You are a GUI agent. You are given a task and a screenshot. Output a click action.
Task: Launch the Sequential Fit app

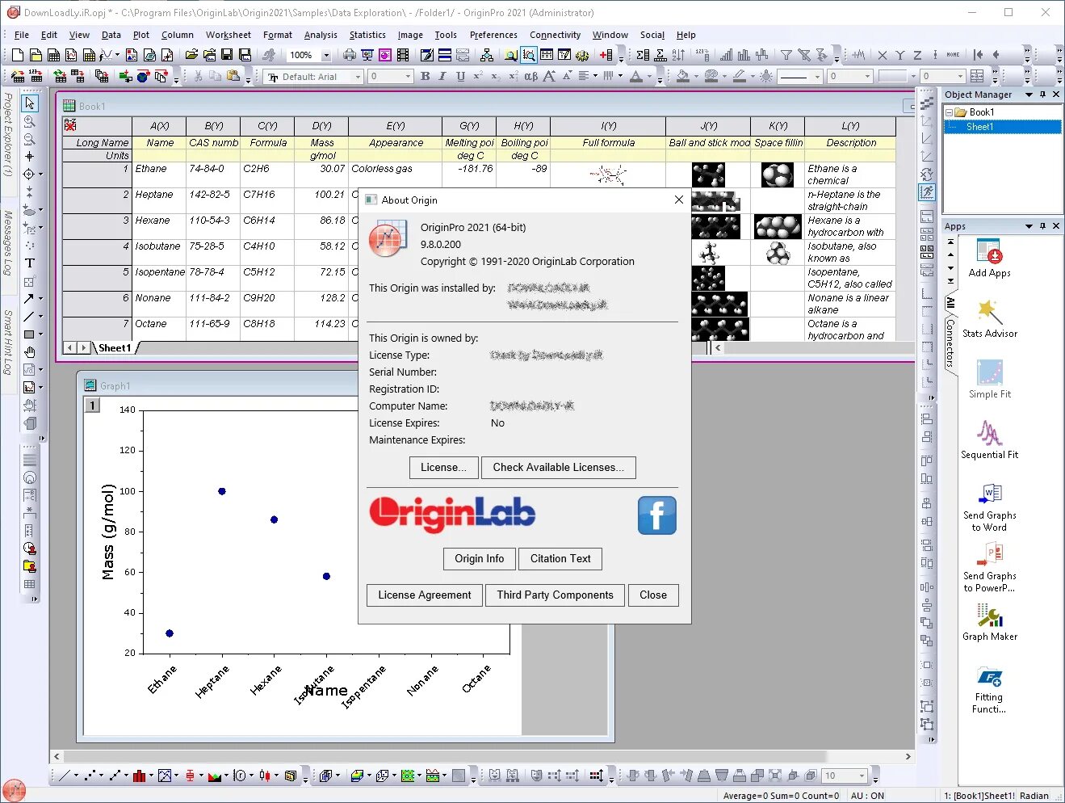pyautogui.click(x=989, y=439)
